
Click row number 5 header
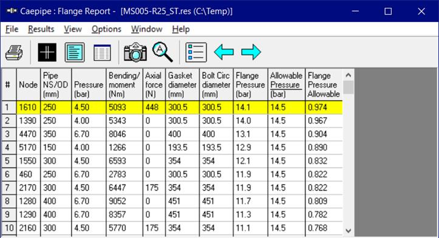[9, 161]
